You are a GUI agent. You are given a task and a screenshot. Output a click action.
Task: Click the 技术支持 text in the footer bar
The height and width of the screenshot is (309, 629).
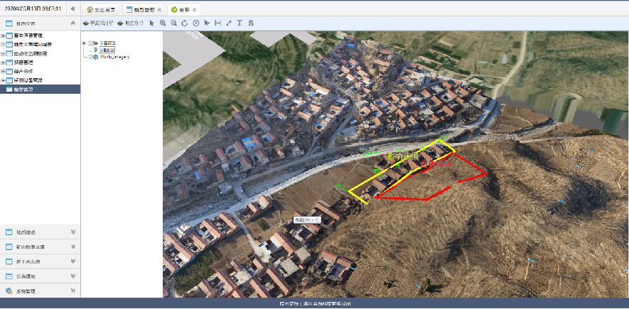point(314,304)
